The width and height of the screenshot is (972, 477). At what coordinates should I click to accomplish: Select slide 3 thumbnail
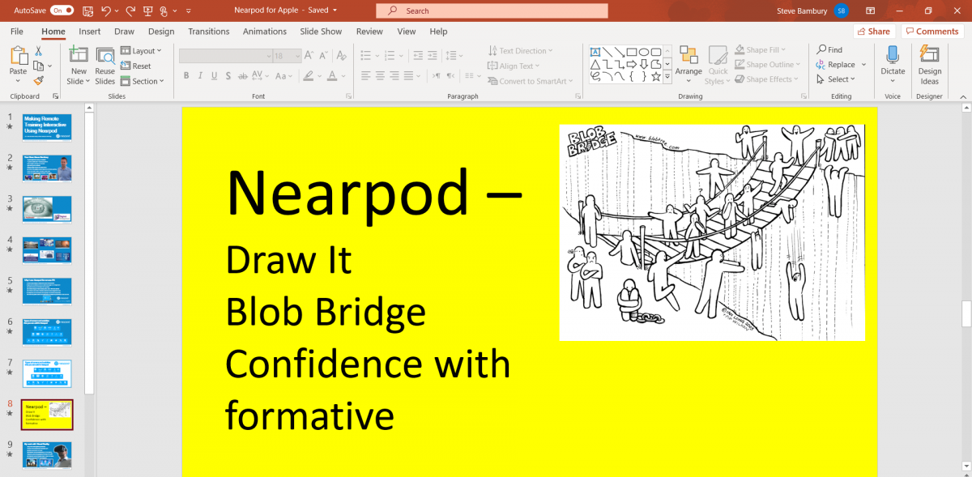pyautogui.click(x=47, y=209)
